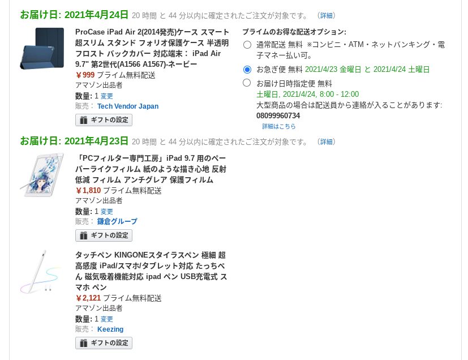The image size is (468, 360).
Task: Open ProCase navy iPad case thumbnail
Action: point(42,48)
